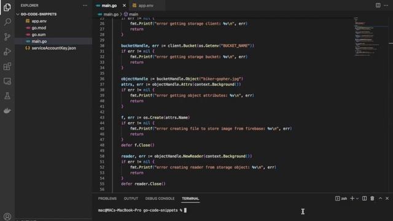Click objectHandle.Attrs call on line 37
Image resolution: width=393 pixels, height=221 pixels.
pos(196,85)
